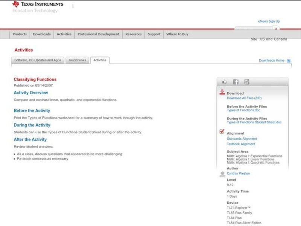The height and width of the screenshot is (226, 301).
Task: Click the home icon beside Downloads Home
Action: point(289,61)
